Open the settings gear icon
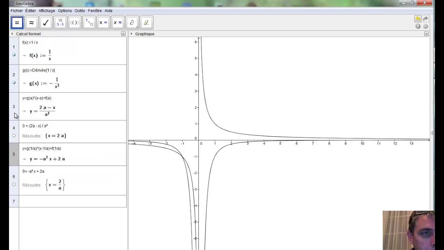The image size is (444, 250). 425,26
